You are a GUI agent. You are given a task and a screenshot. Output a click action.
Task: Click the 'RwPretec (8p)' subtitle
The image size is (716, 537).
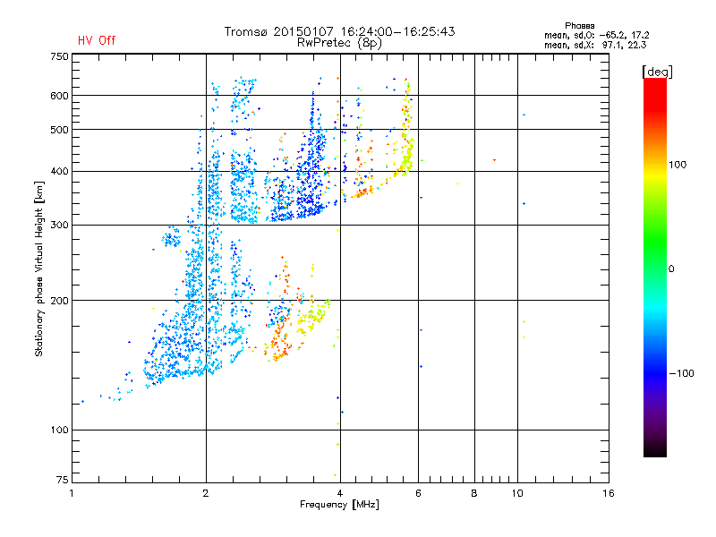pyautogui.click(x=340, y=43)
